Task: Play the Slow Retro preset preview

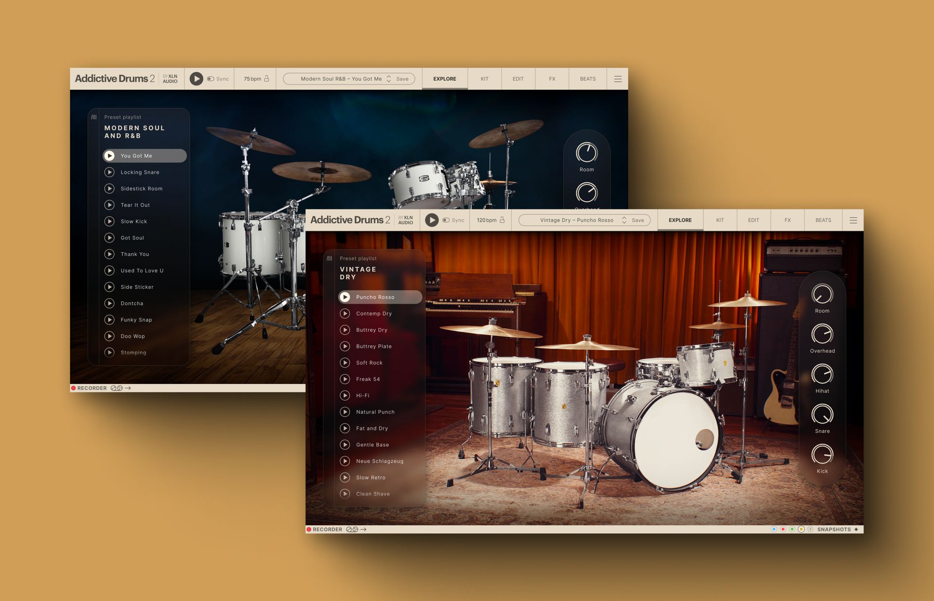Action: 345,477
